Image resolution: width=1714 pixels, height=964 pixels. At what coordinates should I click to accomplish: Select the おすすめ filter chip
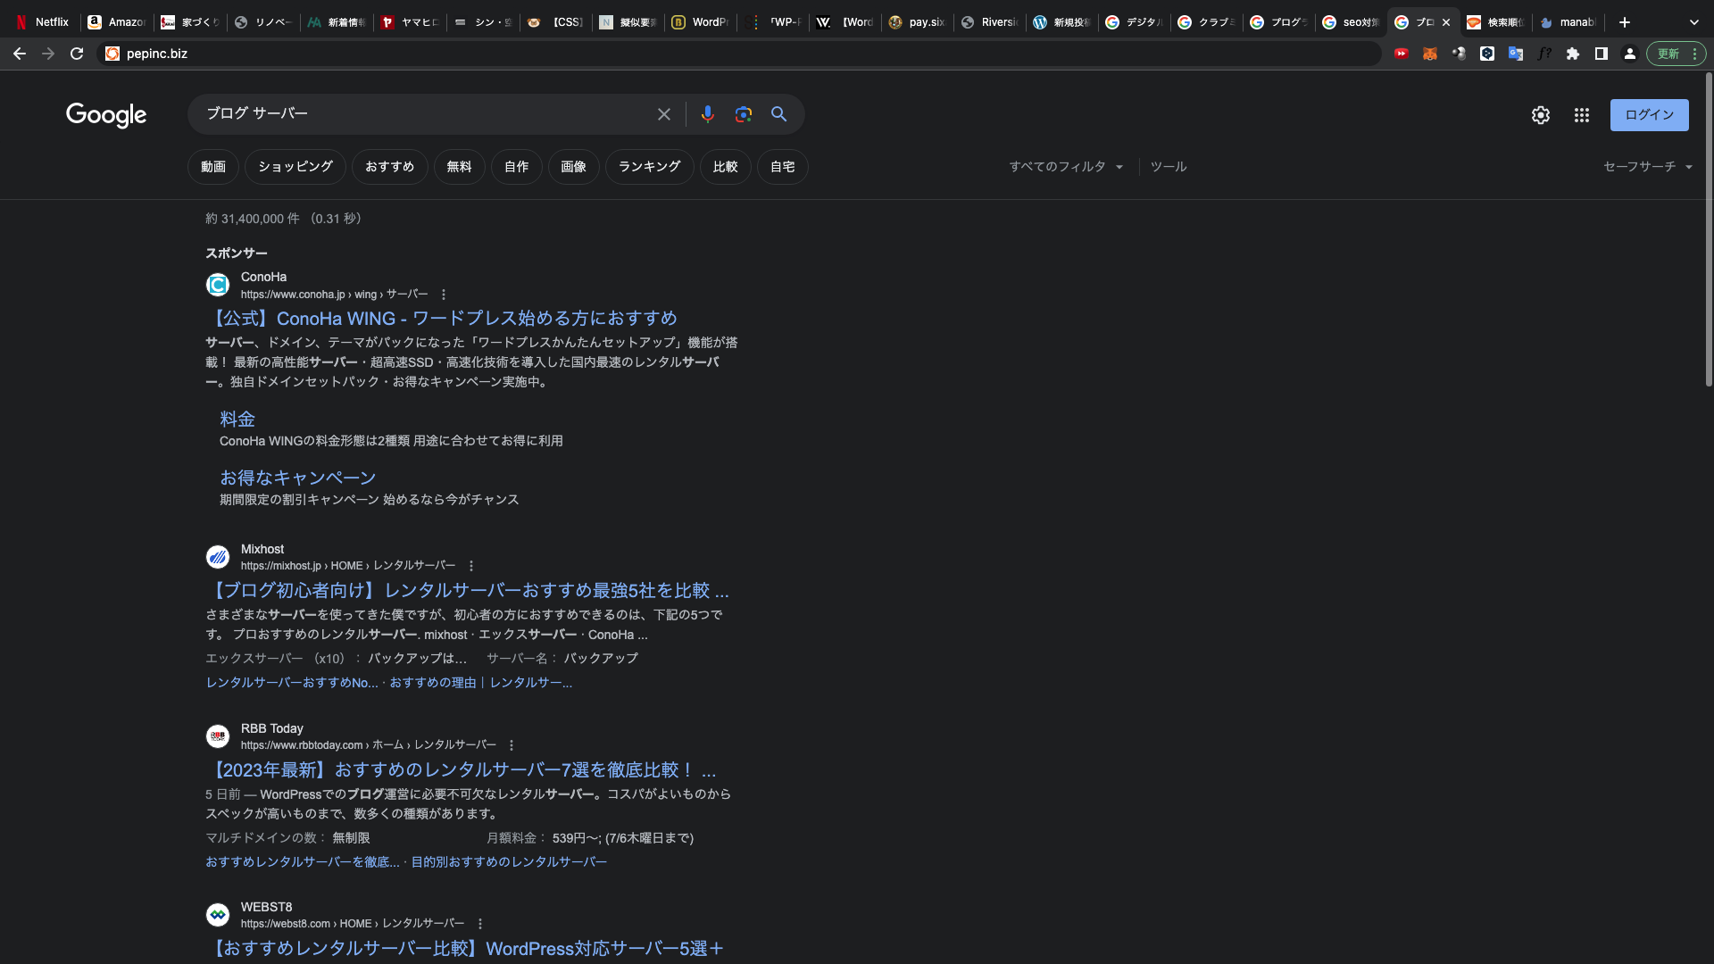[390, 167]
